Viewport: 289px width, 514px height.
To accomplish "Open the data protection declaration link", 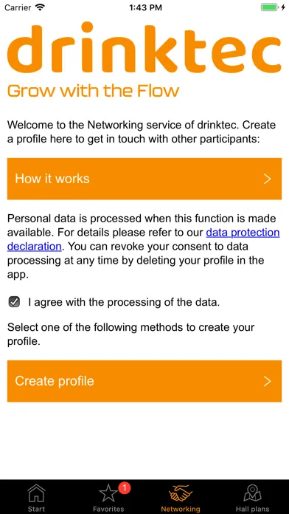I will click(x=143, y=239).
